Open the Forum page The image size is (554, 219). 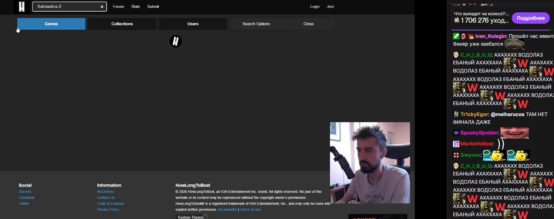coord(118,6)
